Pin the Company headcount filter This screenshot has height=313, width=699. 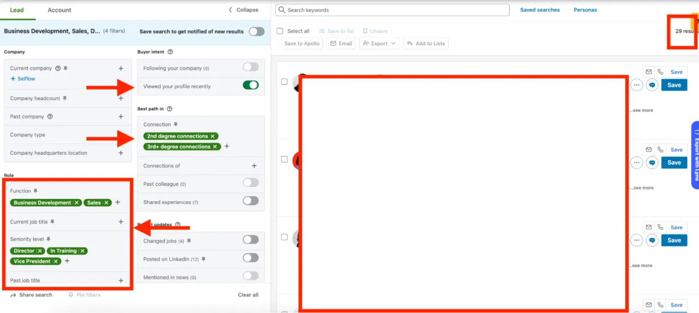click(64, 99)
